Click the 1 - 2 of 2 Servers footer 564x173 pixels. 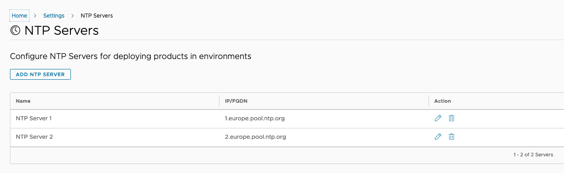pos(533,155)
